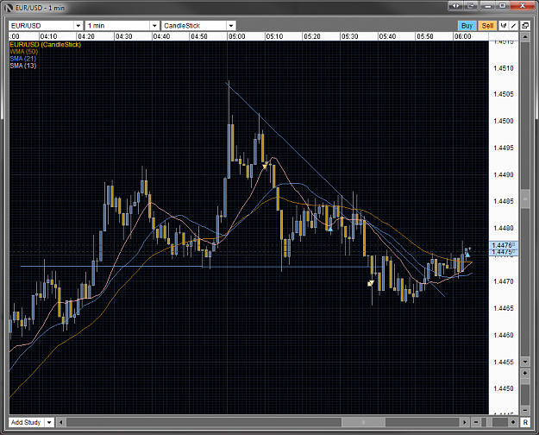Click the horizontal scrollbar right arrow
Viewport: 539px width, 435px height.
(465, 422)
